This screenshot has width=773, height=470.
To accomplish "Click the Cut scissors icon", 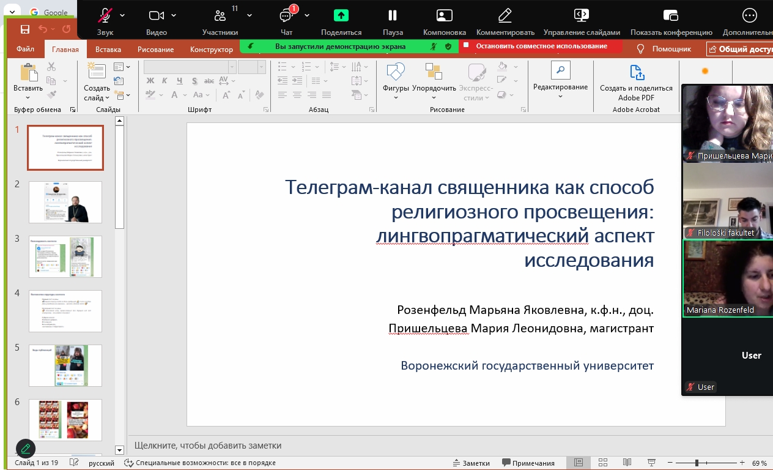I will 51,67.
